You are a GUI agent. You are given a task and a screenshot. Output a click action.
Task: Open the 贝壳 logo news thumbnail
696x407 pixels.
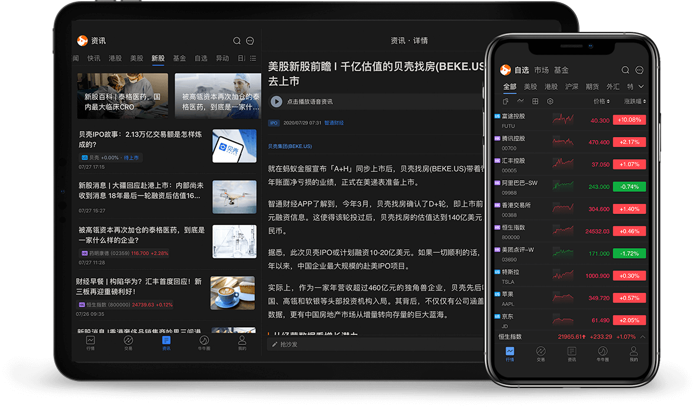click(x=234, y=146)
